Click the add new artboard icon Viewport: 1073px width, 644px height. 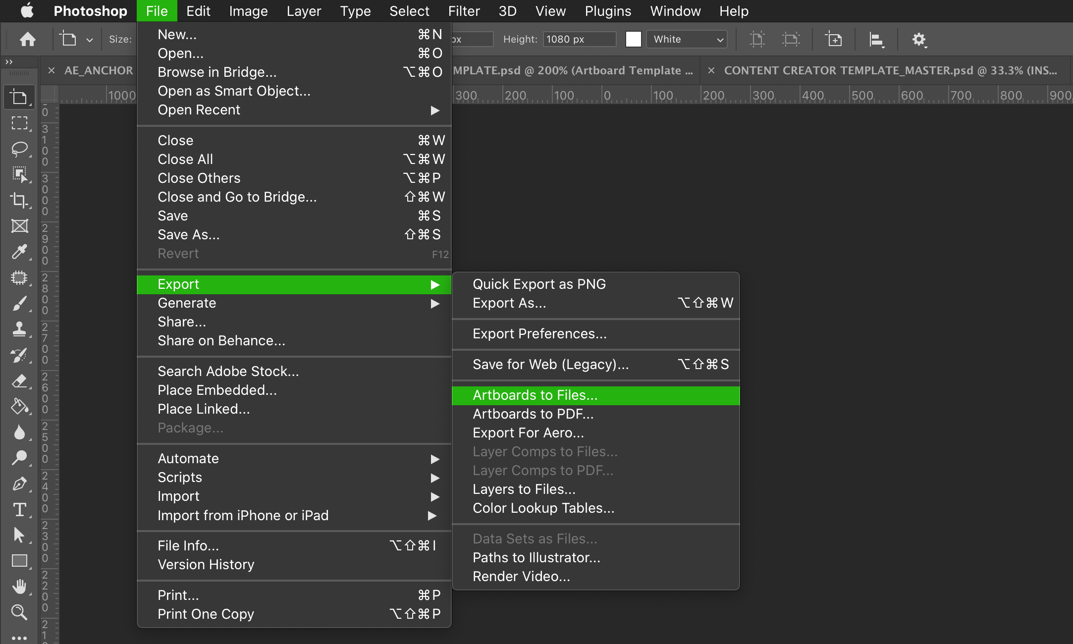tap(834, 39)
